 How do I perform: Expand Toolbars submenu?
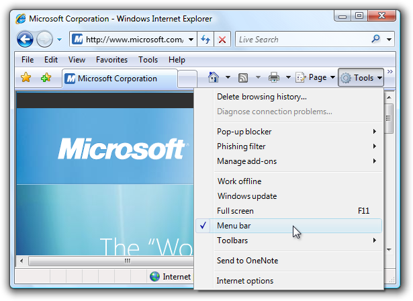[289, 241]
